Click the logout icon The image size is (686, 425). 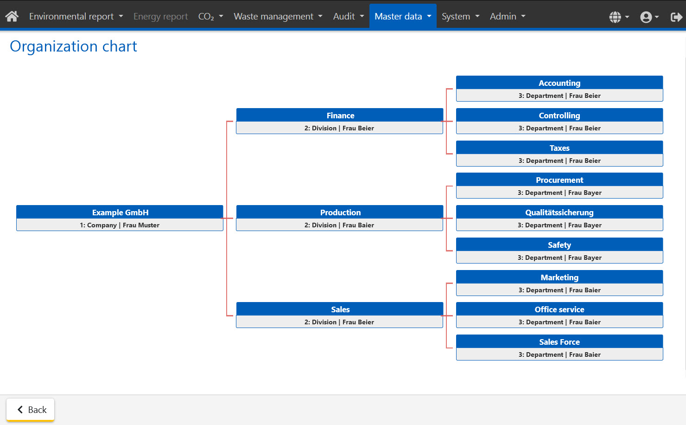[x=676, y=17]
